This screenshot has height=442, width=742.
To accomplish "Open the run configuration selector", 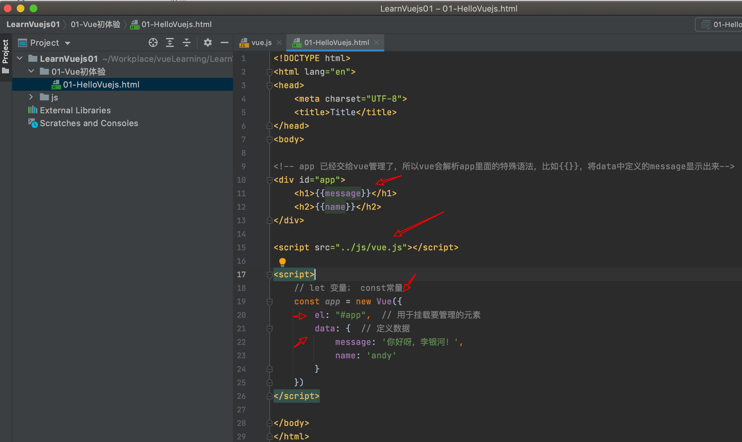I will coord(719,24).
